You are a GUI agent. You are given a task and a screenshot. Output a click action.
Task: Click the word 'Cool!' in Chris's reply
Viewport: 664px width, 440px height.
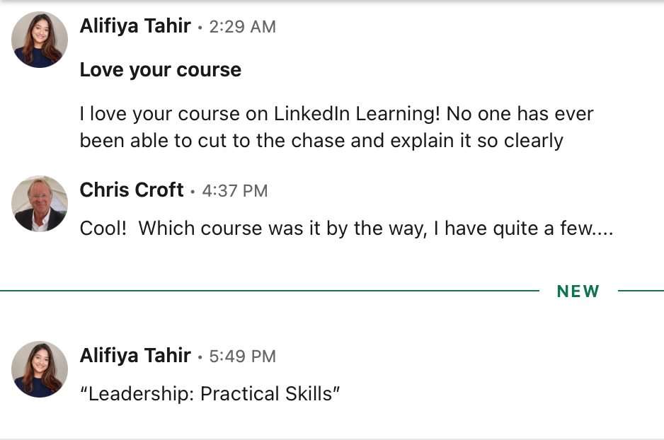[x=103, y=228]
